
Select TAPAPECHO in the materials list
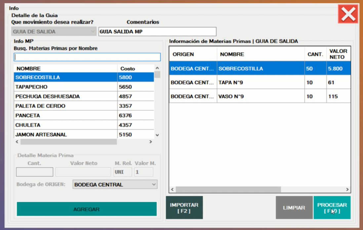tap(66, 87)
